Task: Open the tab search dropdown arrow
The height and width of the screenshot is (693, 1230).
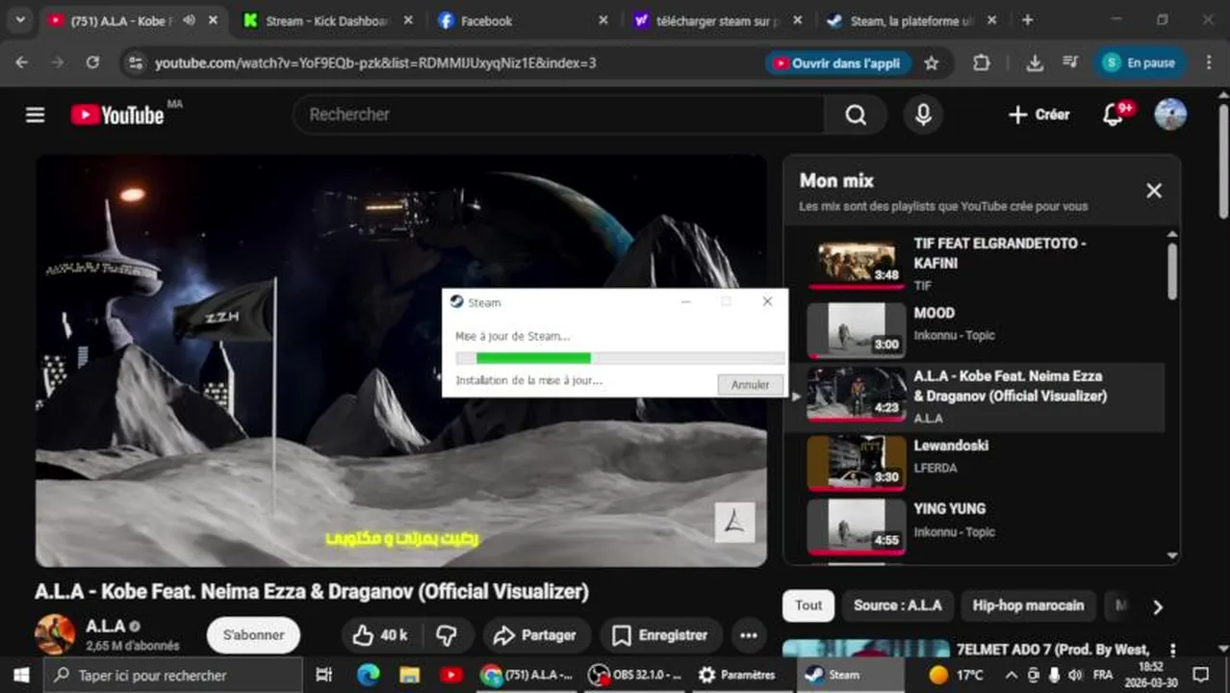Action: pyautogui.click(x=20, y=20)
